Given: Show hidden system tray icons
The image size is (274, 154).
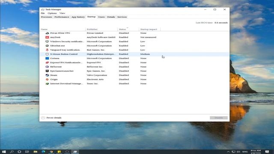Looking at the screenshot, I should 228,152.
